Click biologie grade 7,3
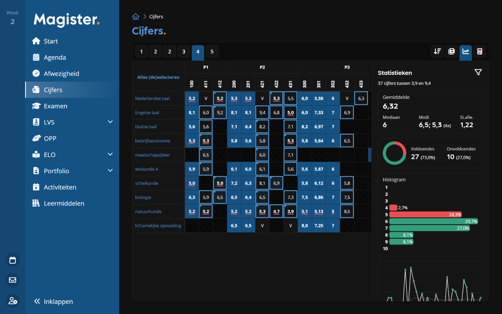Viewport: 502px width, 314px height. coord(291,197)
